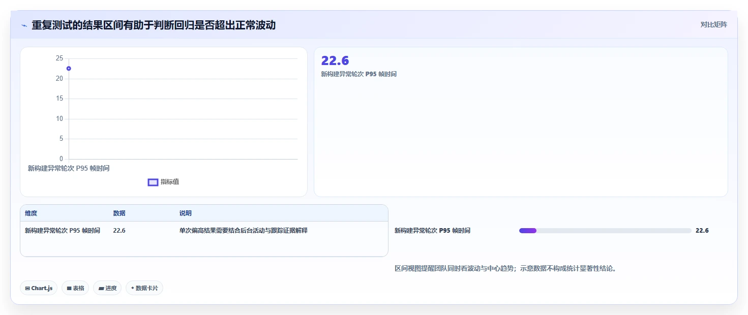Click the y-axis tick label 25
748x315 pixels.
pyautogui.click(x=59, y=58)
